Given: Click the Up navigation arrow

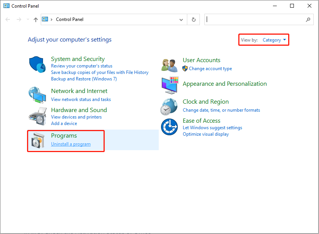Looking at the screenshot, I should (35, 19).
